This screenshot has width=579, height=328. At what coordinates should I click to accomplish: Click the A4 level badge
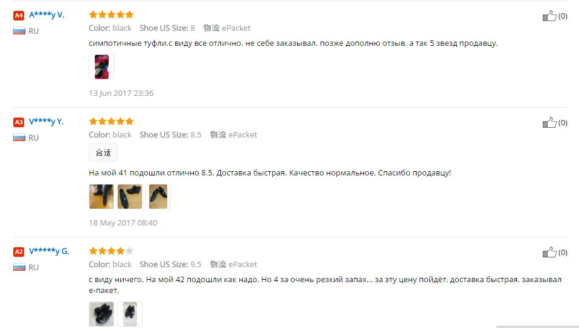pyautogui.click(x=19, y=15)
